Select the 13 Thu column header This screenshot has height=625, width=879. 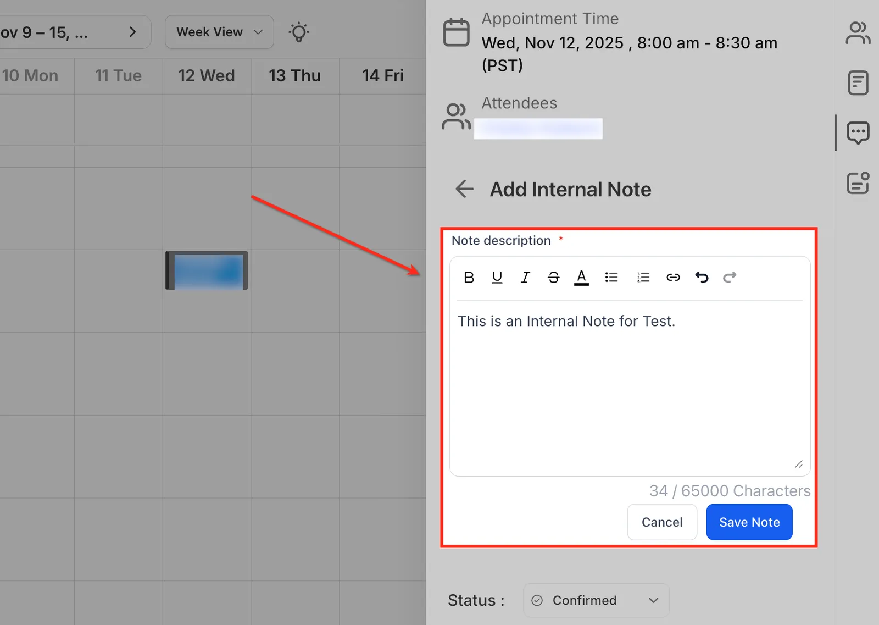point(294,76)
